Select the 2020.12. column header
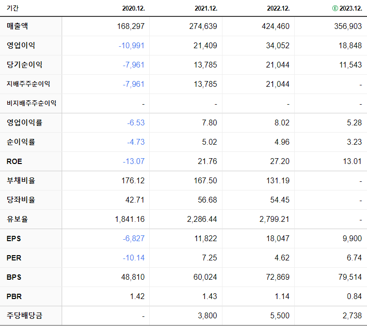367x327 pixels. [x=133, y=8]
